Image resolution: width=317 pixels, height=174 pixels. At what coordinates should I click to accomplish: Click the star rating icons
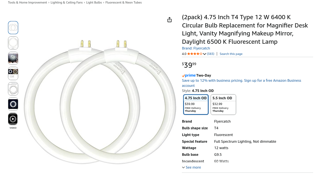point(194,54)
